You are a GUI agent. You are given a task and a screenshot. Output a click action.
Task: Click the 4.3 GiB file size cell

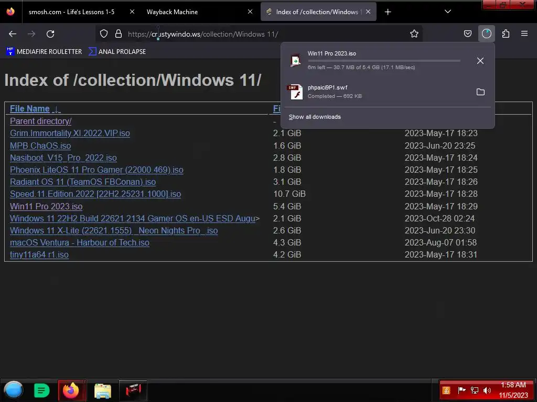click(x=287, y=242)
